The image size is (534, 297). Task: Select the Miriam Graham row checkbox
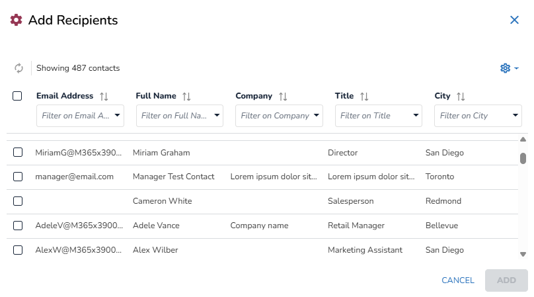coord(18,153)
